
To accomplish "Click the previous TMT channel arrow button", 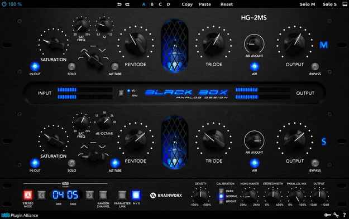I will click(41, 195).
